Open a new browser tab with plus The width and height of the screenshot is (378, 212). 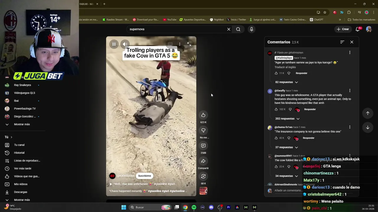[104, 4]
